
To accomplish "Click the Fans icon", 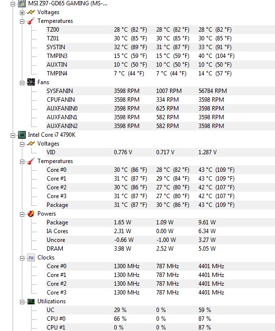I will coord(31,82).
